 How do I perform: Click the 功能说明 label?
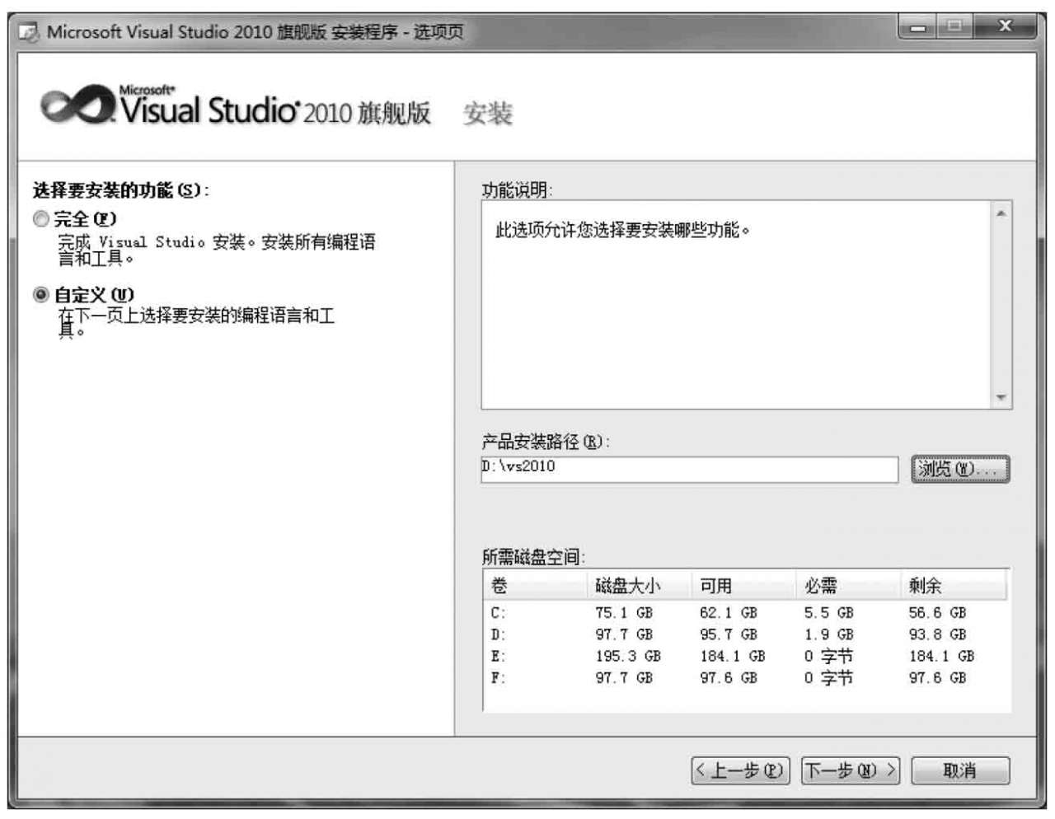[517, 190]
